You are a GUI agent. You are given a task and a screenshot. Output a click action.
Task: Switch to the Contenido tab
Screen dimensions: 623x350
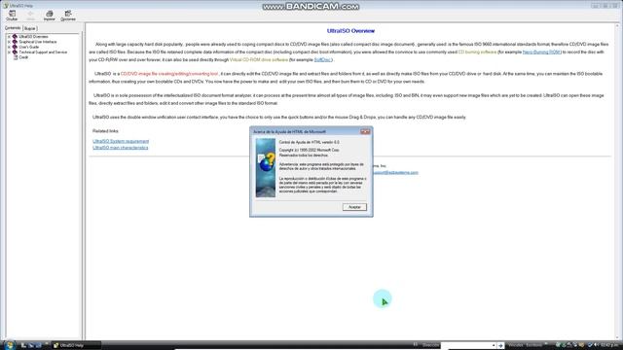point(13,28)
